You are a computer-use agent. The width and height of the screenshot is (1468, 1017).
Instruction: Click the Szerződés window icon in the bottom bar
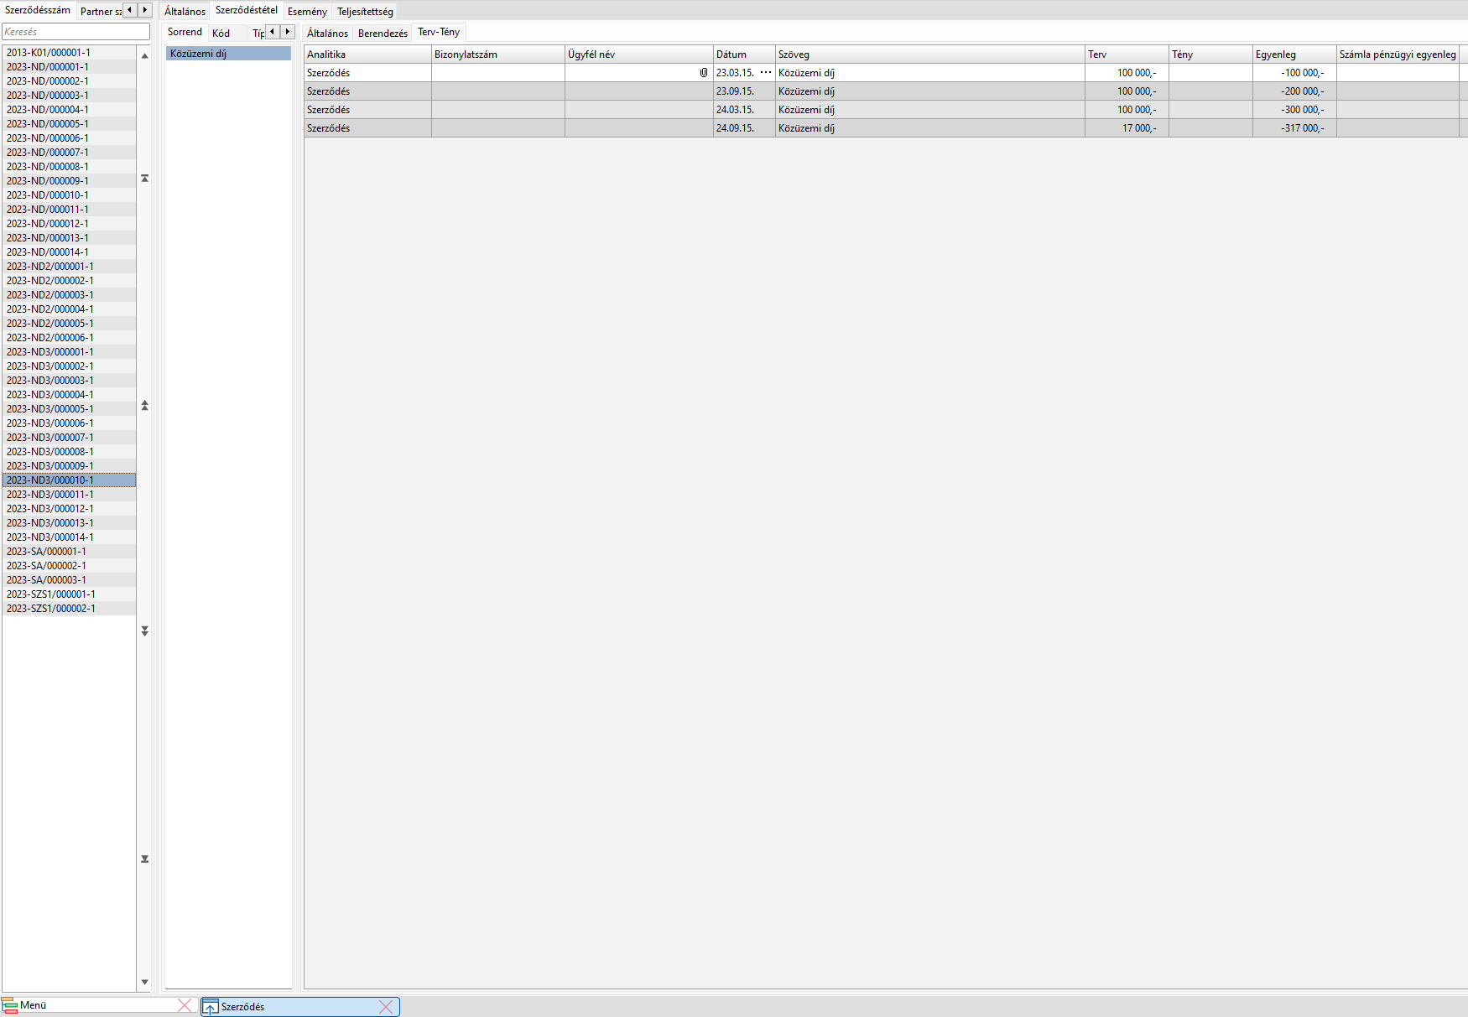[x=211, y=1007]
